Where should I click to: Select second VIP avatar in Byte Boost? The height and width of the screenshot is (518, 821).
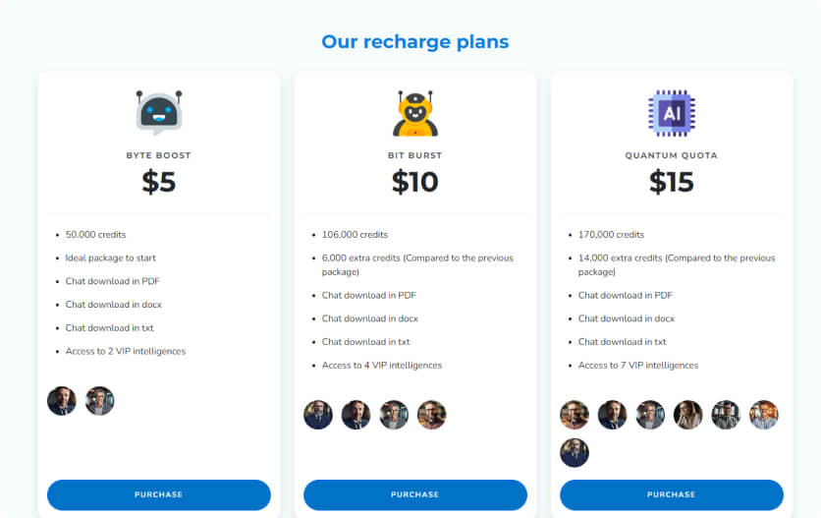click(x=99, y=401)
